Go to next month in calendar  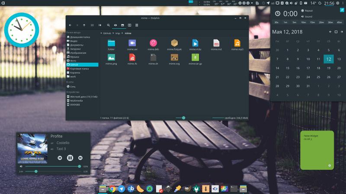(336, 32)
